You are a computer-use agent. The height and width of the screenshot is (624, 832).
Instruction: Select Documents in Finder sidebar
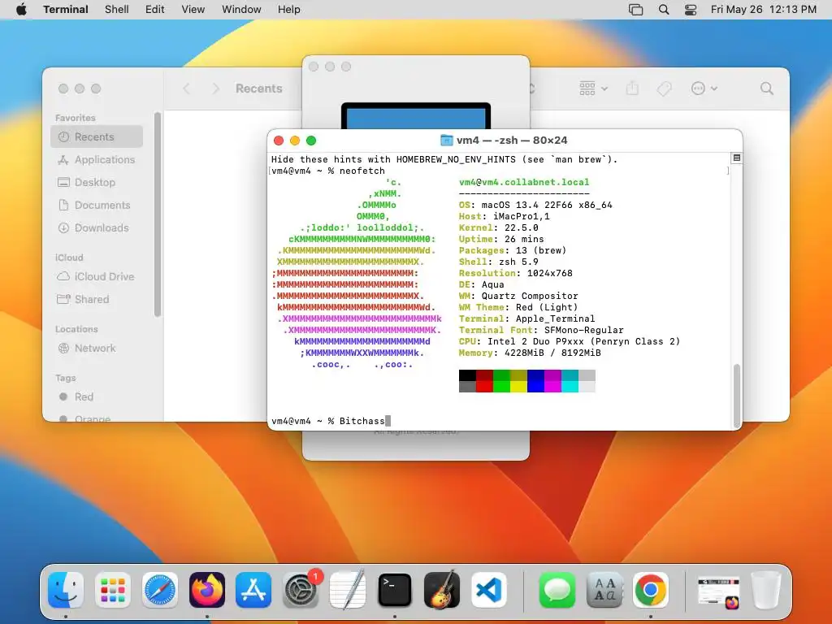point(97,206)
